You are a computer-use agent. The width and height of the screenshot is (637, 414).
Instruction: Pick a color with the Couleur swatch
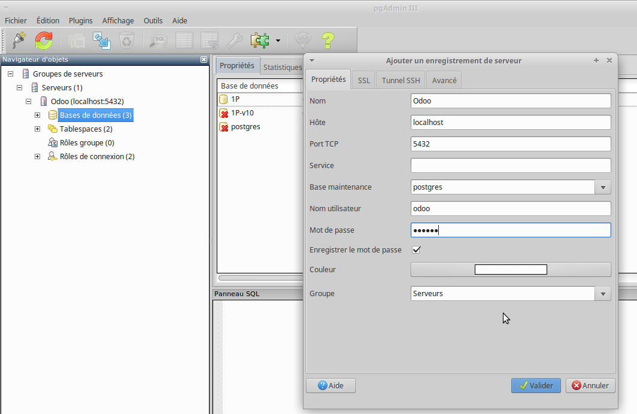[511, 269]
